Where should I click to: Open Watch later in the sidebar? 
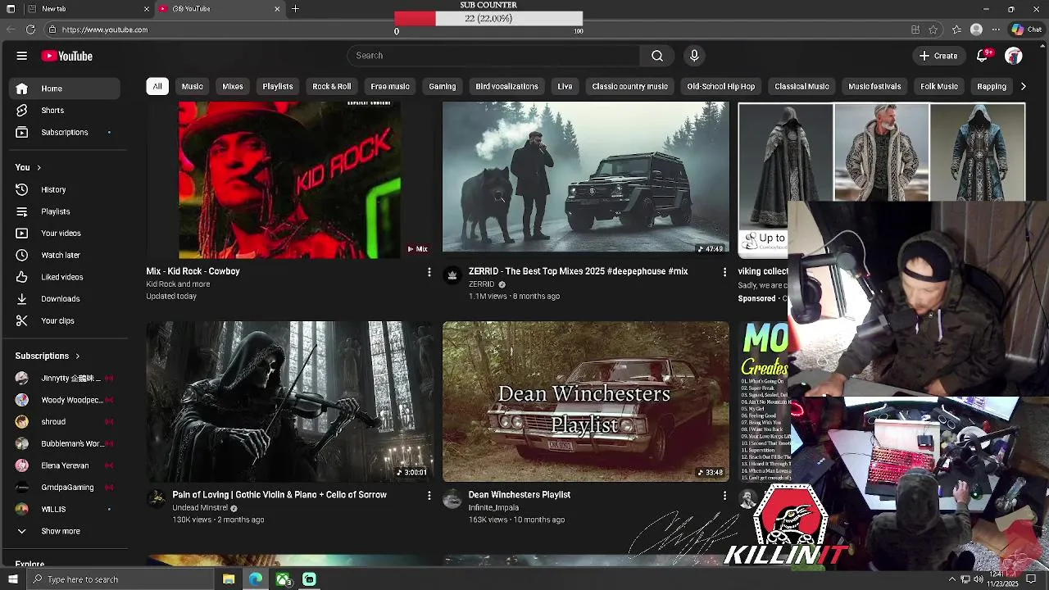click(x=65, y=255)
